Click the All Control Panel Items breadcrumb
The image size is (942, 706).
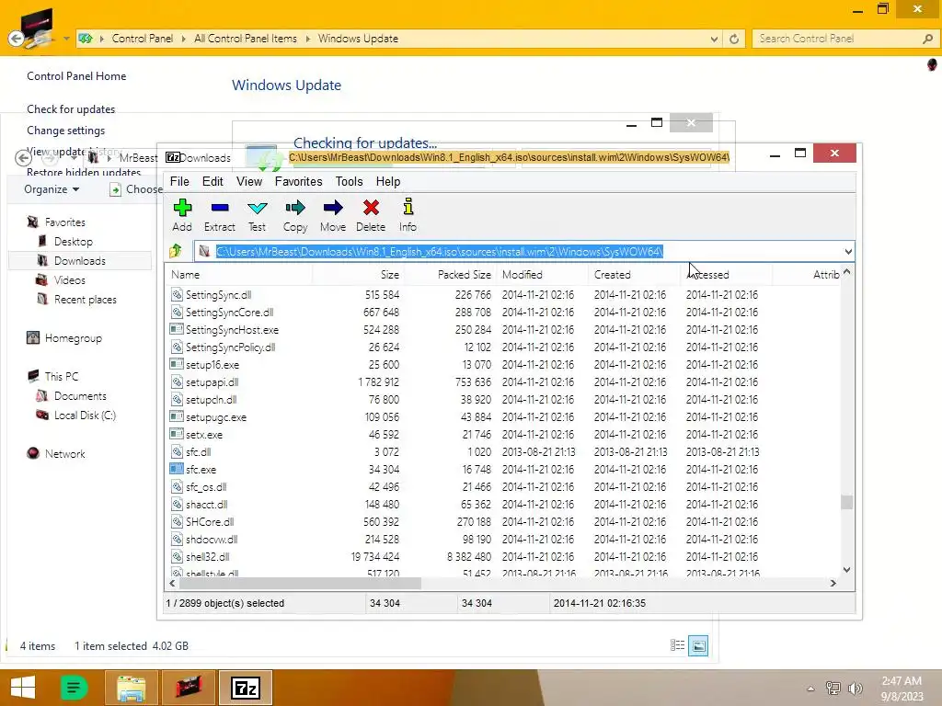point(245,39)
